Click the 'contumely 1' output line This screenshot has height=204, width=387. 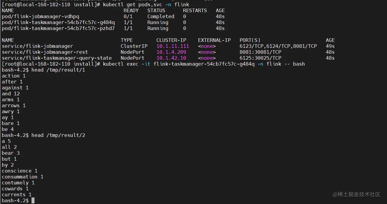(x=18, y=183)
